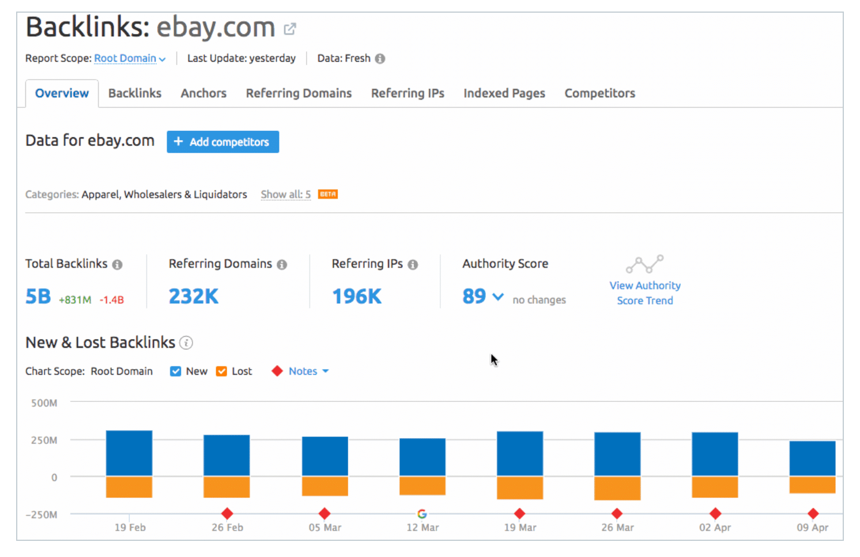Viewport: 860px width, 557px height.
Task: Click the -1.4B lost backlinks figure
Action: pos(112,300)
